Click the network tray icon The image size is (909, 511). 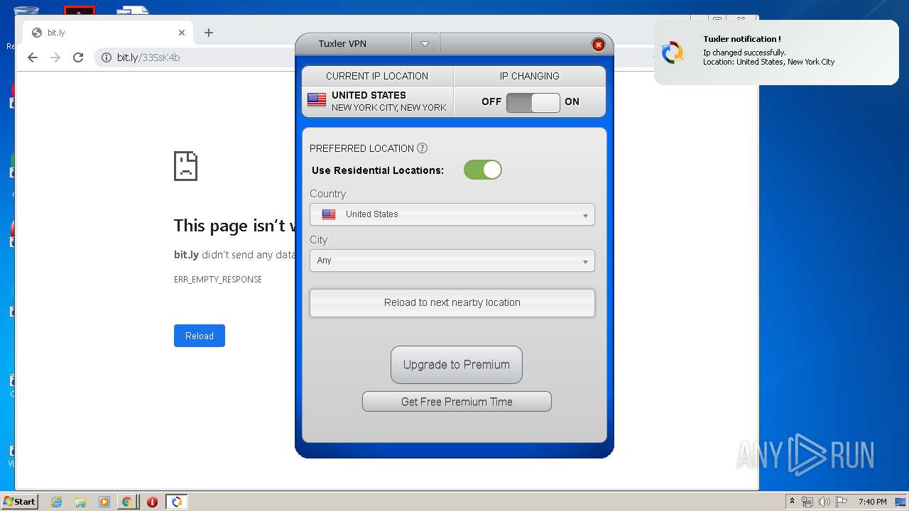(x=807, y=502)
